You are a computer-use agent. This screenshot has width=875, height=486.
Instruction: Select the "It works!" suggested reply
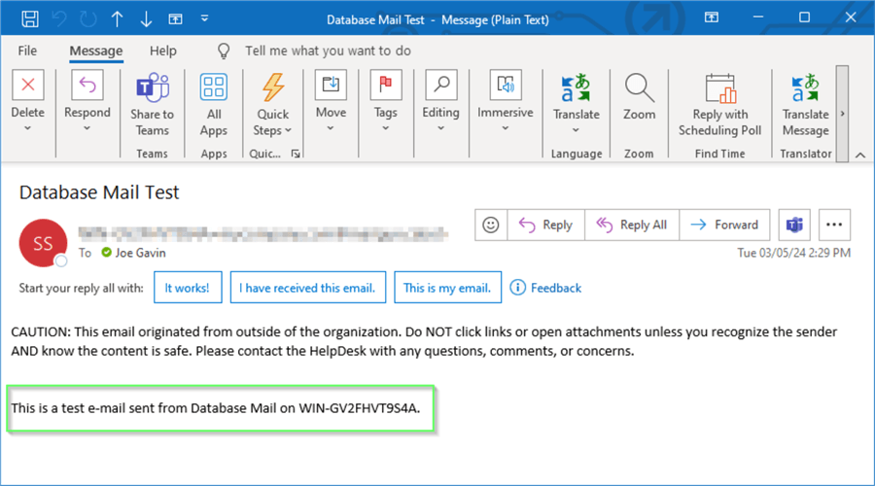(x=189, y=288)
